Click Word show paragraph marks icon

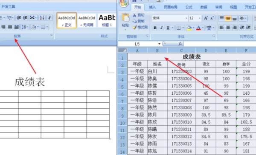click(49, 18)
